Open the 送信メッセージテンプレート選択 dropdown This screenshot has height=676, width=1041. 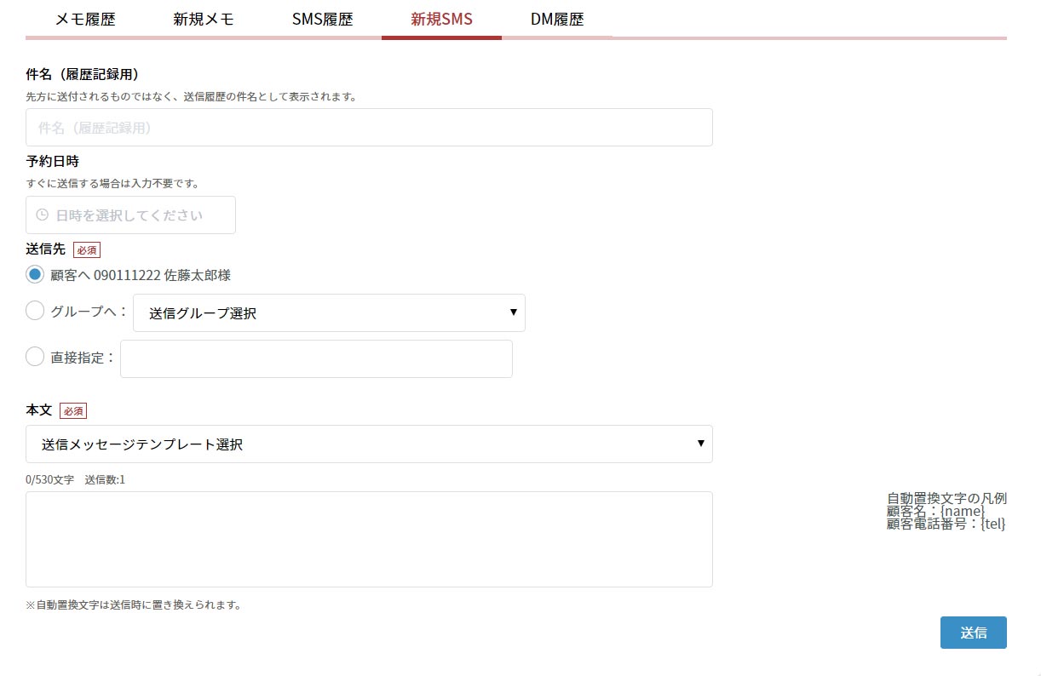[368, 444]
